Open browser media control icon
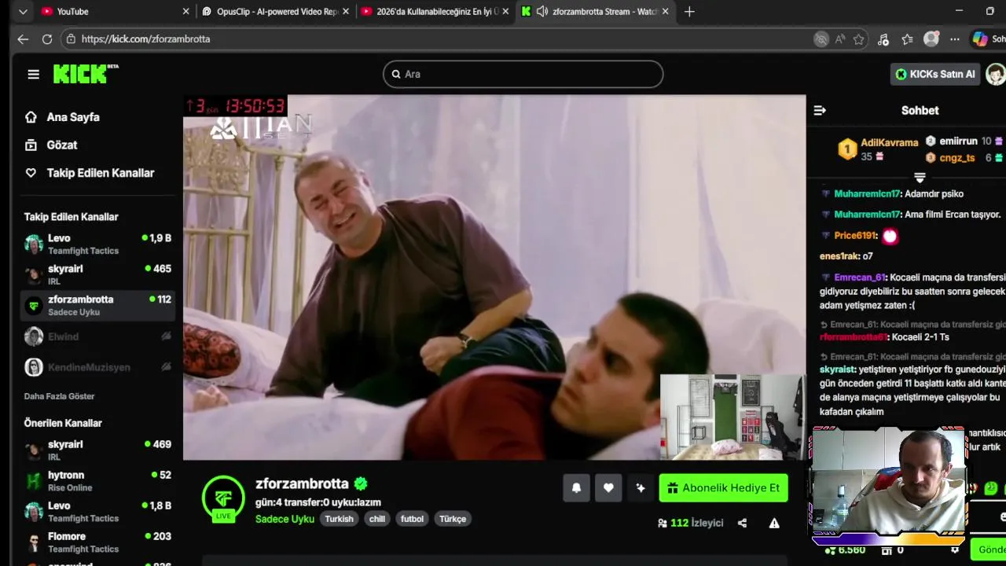The image size is (1006, 566). click(x=883, y=39)
